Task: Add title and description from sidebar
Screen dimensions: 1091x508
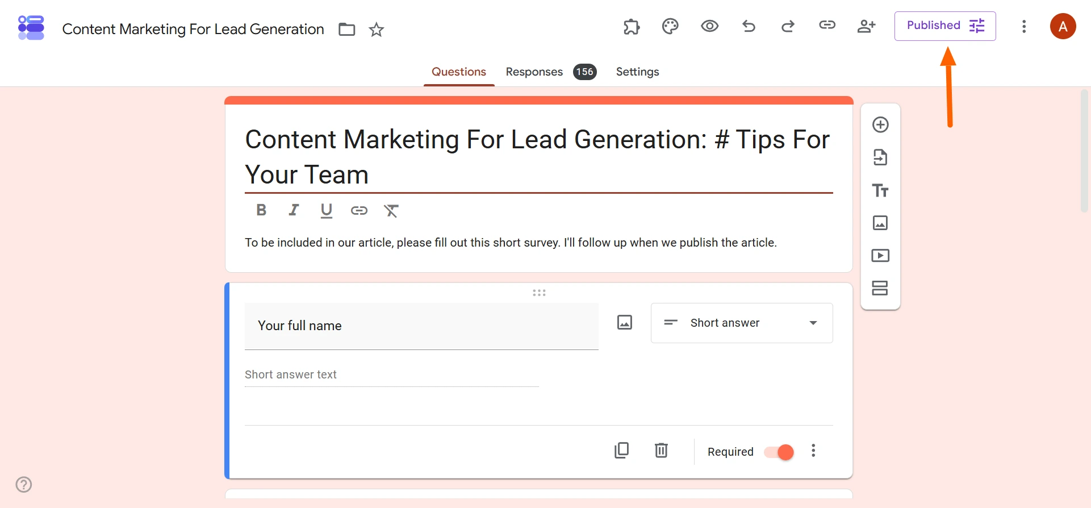Action: pyautogui.click(x=880, y=190)
